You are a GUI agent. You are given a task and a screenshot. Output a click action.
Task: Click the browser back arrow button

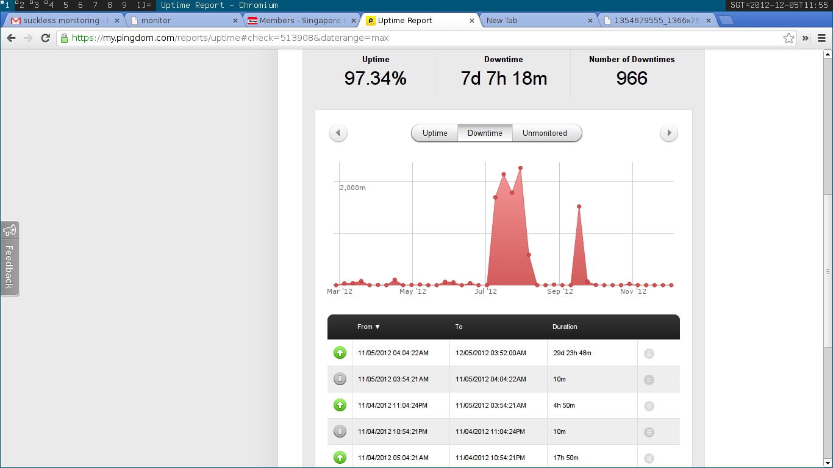pos(11,38)
